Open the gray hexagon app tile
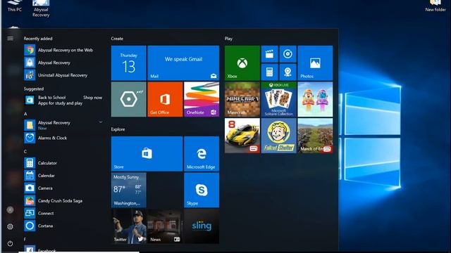451x253 pixels. (128, 99)
